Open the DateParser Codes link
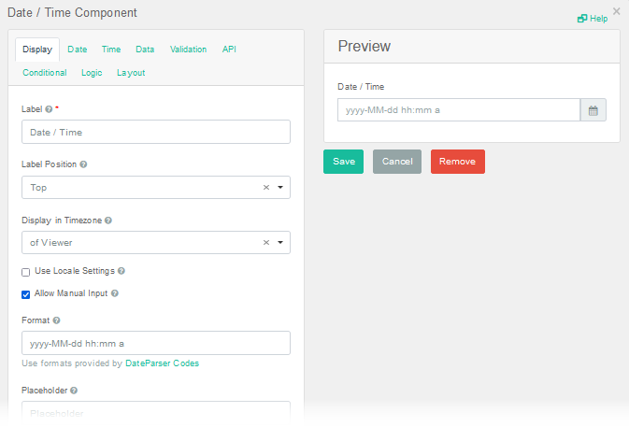 162,363
